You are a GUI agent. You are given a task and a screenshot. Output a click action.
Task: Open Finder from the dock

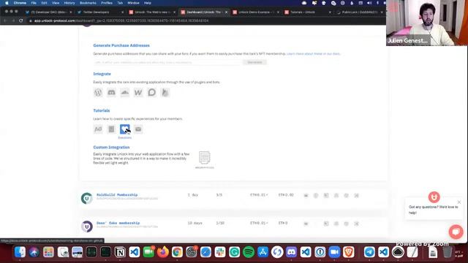[x=20, y=252]
